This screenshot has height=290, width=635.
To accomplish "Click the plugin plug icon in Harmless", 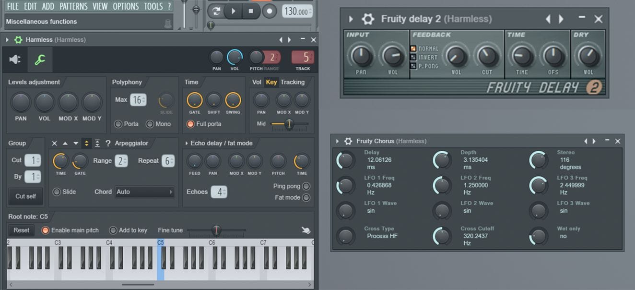I will (x=15, y=60).
